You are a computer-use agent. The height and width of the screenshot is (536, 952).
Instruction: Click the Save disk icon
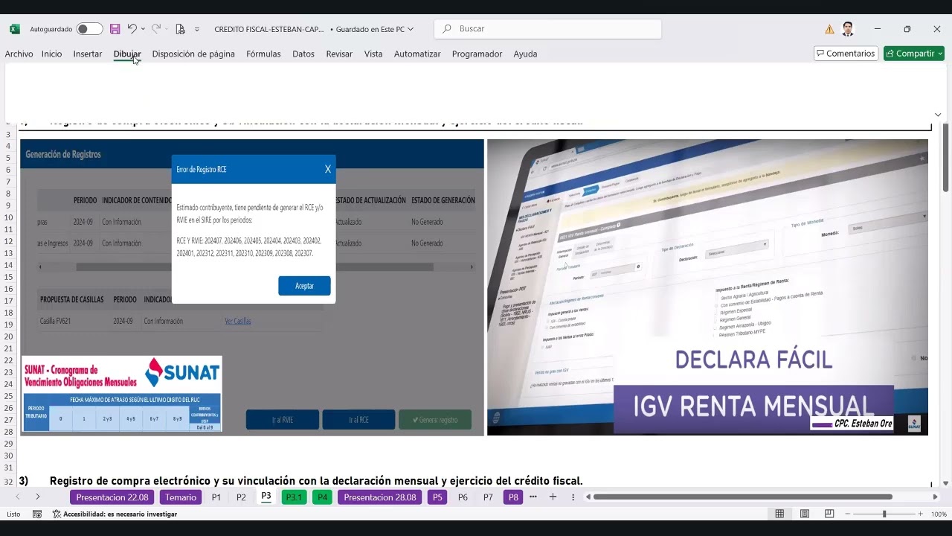[x=115, y=29]
